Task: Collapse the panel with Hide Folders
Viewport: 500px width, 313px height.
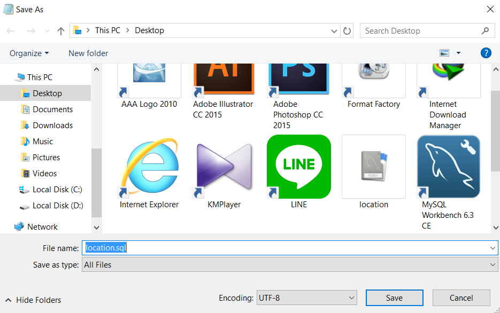Action: click(x=33, y=300)
